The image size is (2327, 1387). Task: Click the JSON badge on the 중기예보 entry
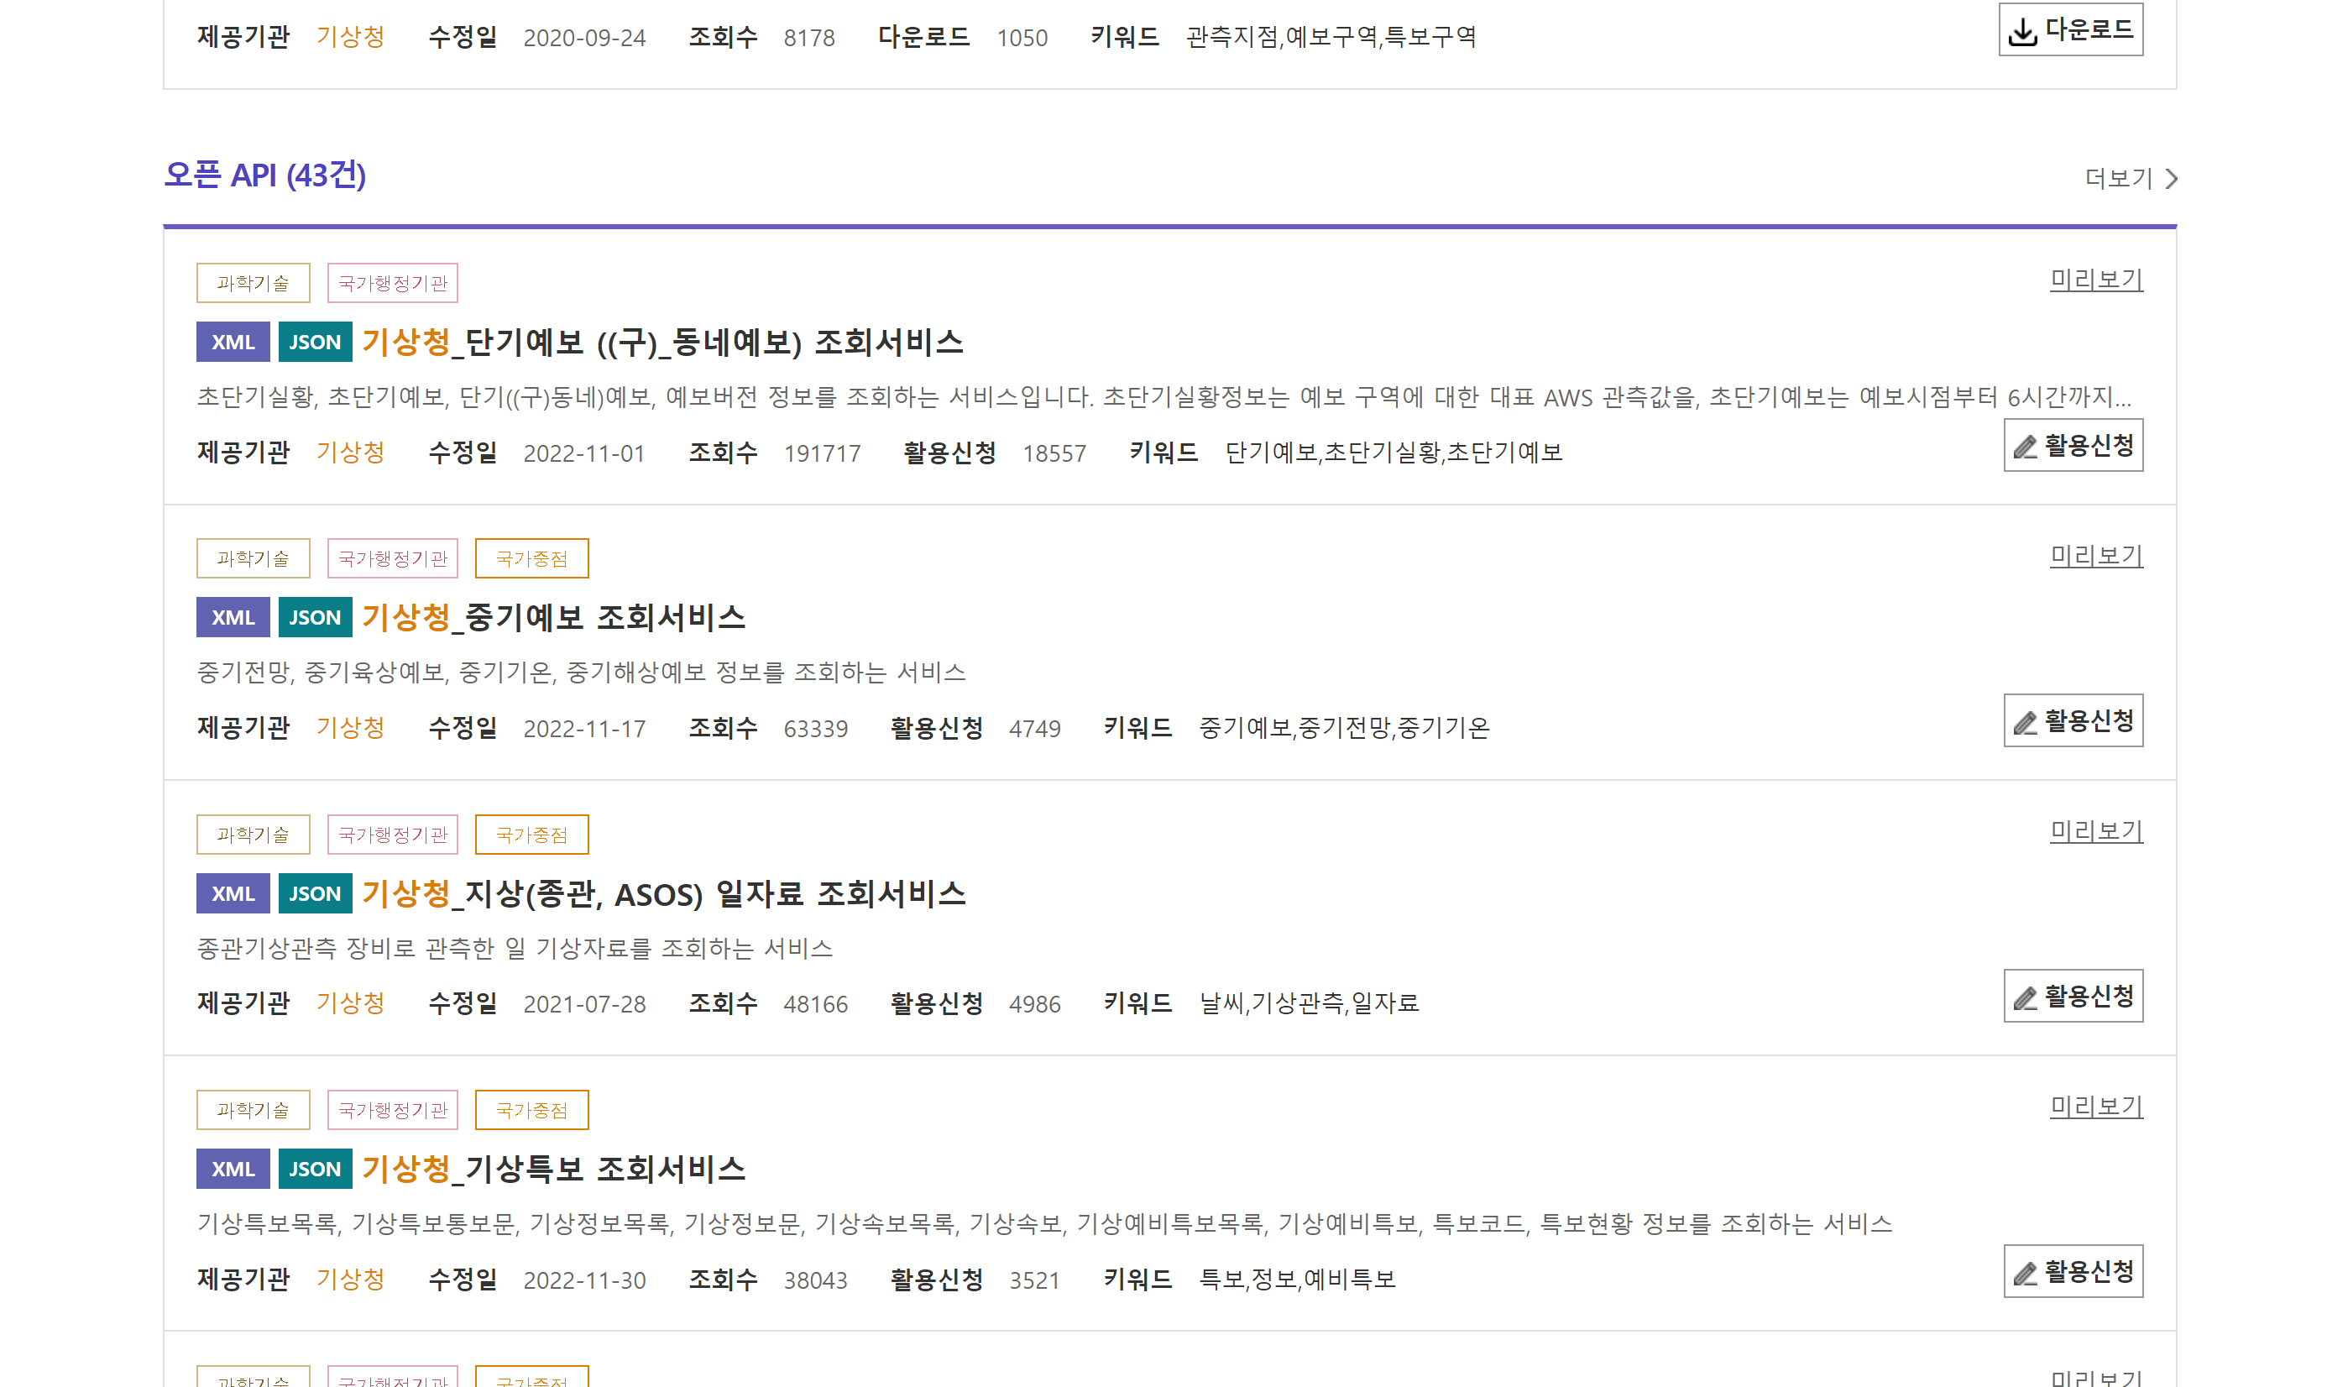click(315, 618)
